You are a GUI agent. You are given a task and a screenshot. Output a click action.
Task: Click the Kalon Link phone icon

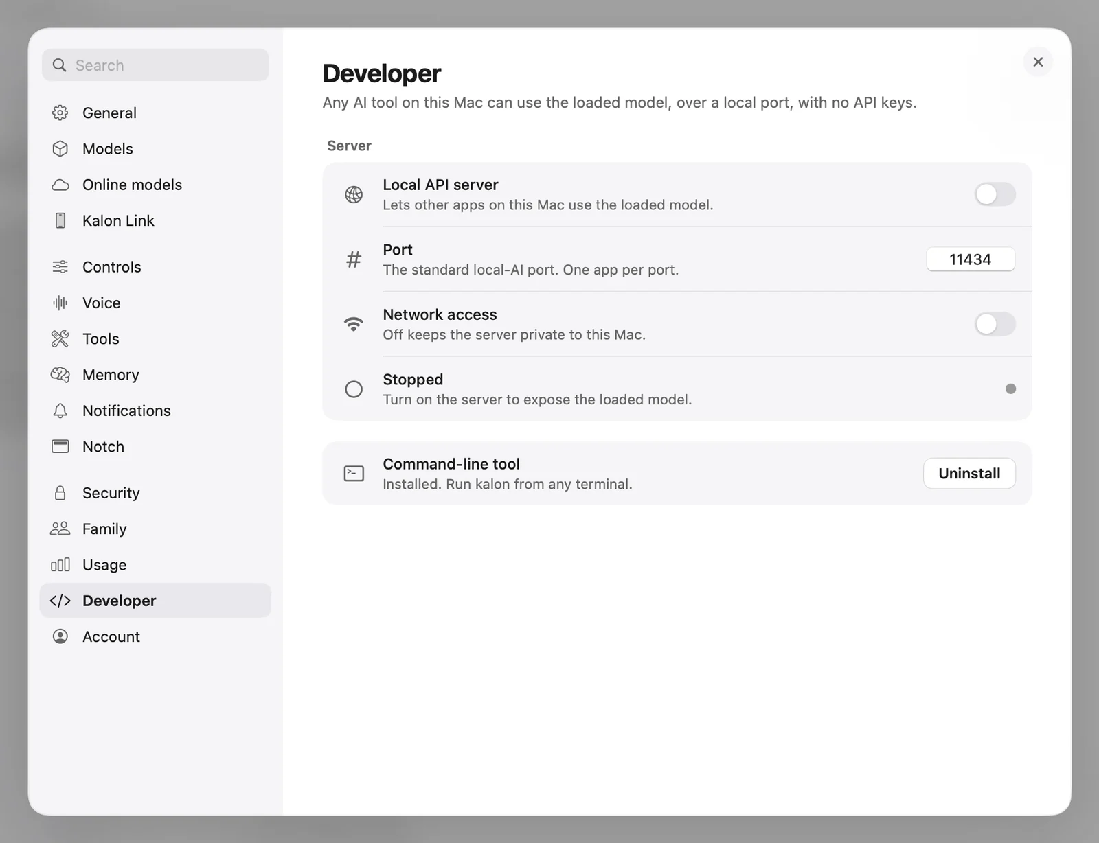point(60,220)
